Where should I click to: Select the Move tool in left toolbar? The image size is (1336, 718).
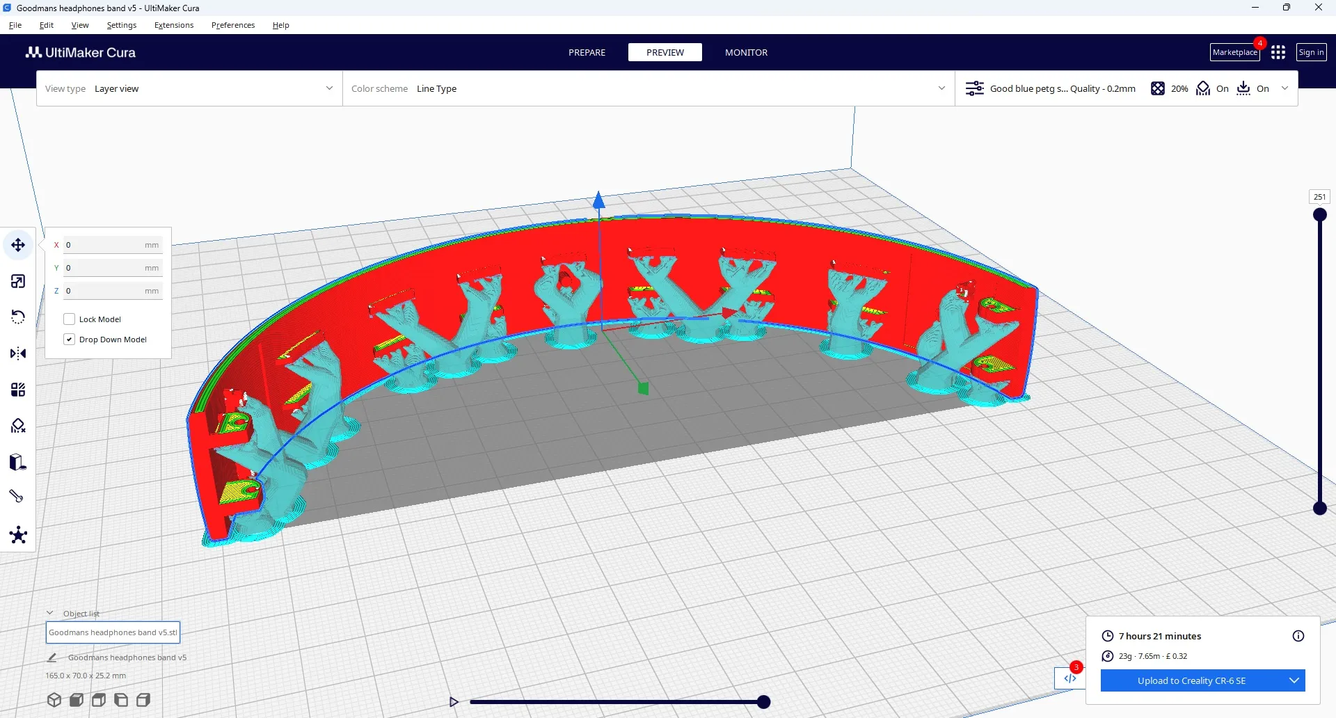pos(18,245)
